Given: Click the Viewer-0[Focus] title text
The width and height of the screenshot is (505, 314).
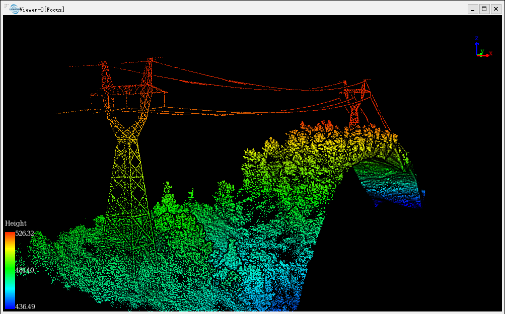Looking at the screenshot, I should [42, 9].
